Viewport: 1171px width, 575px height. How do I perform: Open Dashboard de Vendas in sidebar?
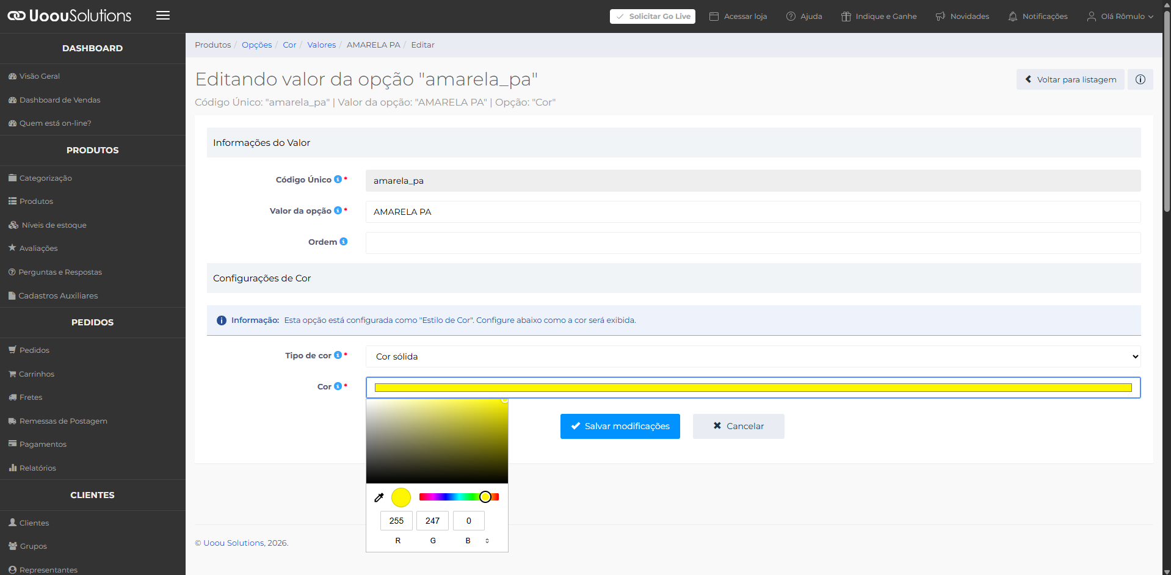(x=60, y=100)
